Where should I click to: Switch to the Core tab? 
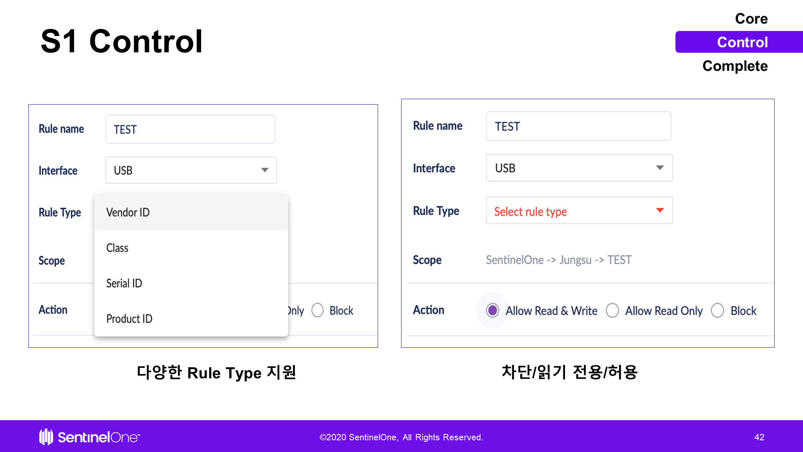[x=751, y=19]
